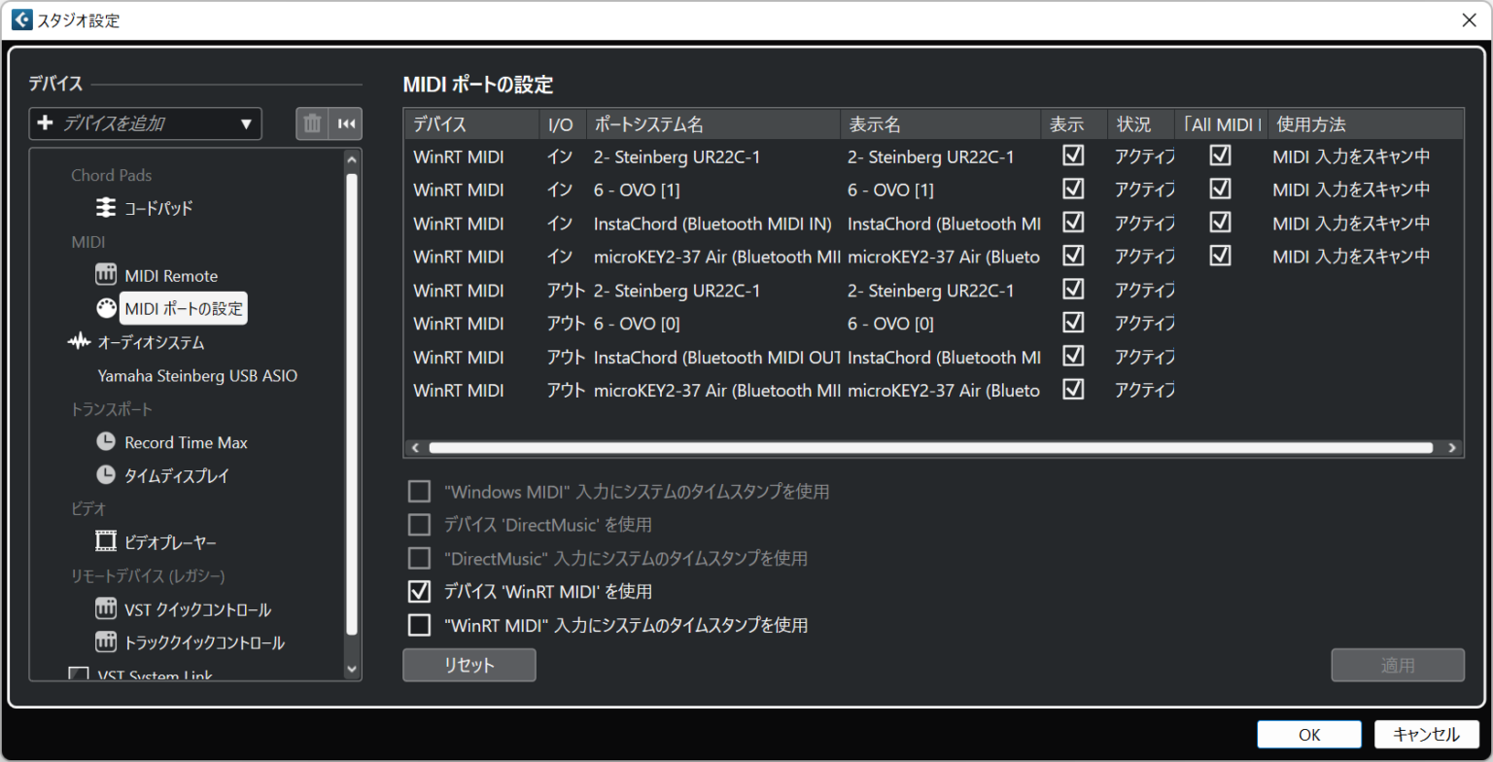The width and height of the screenshot is (1493, 762).
Task: Select Yamaha Steinberg USB ASIO in the tree
Action: (x=198, y=375)
